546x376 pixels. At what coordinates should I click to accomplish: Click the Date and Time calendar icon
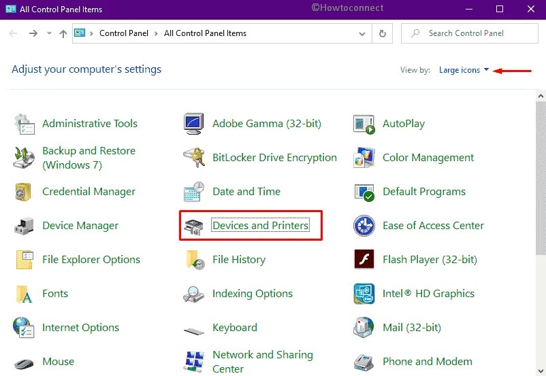click(x=194, y=192)
